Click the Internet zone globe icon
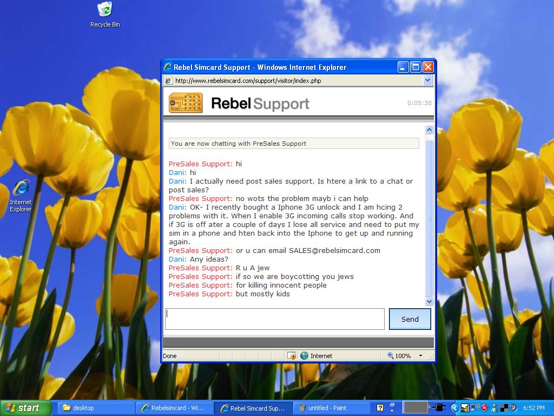 click(304, 355)
